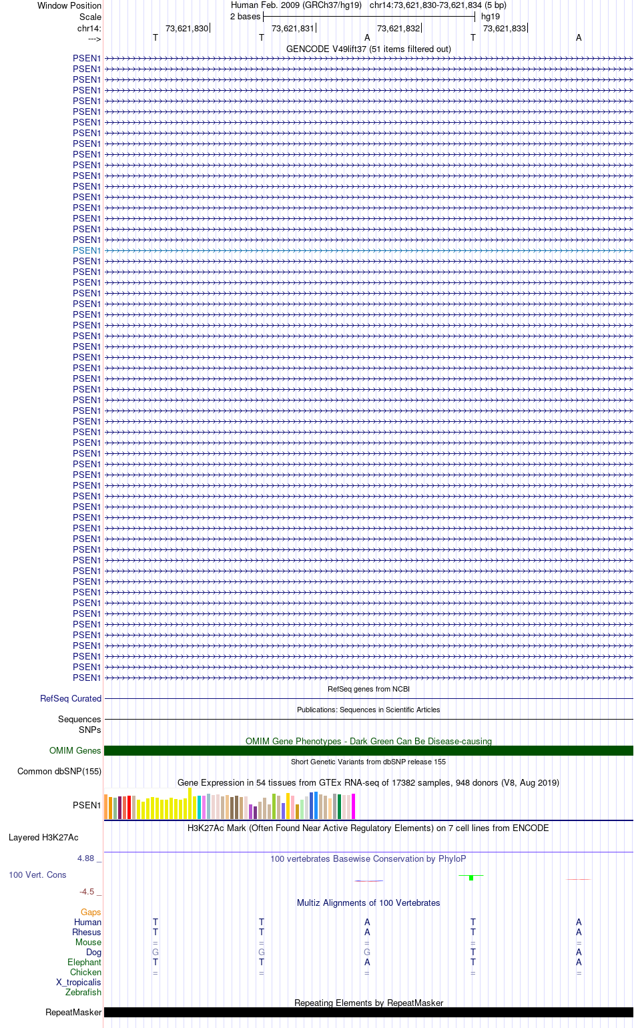Click the cyan GTEx expression bar

tap(199, 807)
